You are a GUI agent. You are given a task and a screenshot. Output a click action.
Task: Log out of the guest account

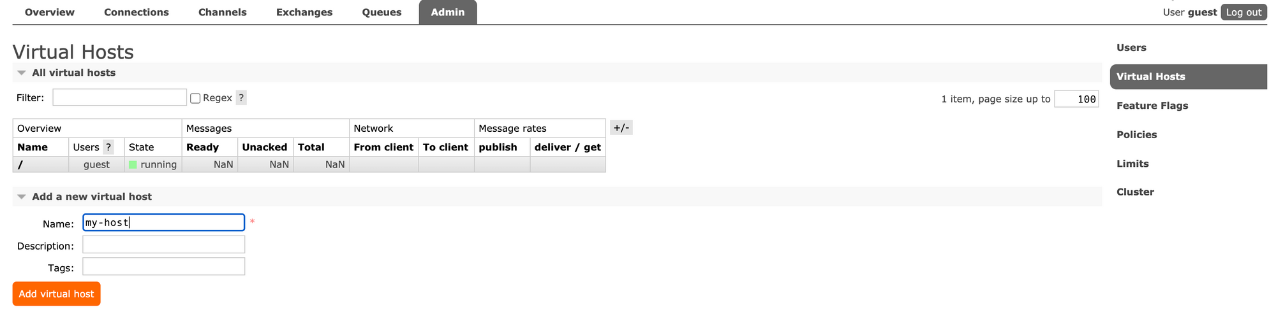[x=1243, y=12]
